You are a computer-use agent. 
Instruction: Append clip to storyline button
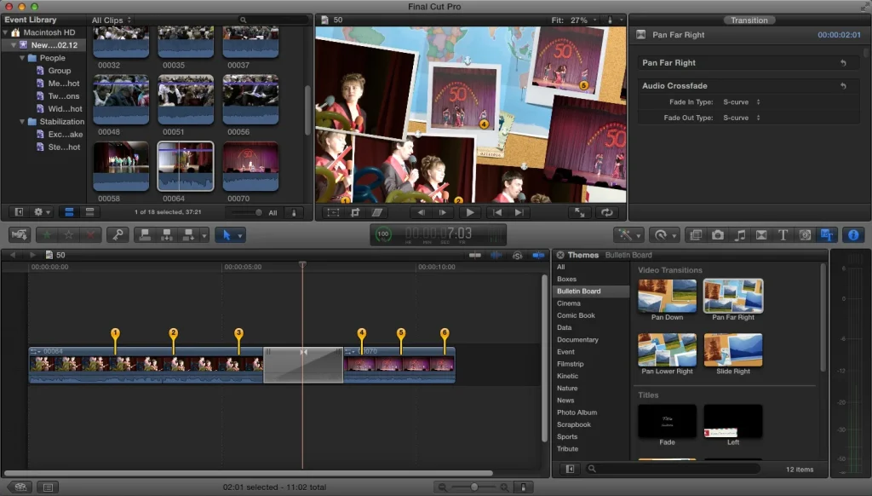pyautogui.click(x=188, y=235)
